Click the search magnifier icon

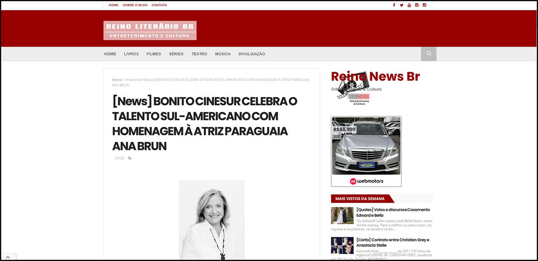point(428,54)
